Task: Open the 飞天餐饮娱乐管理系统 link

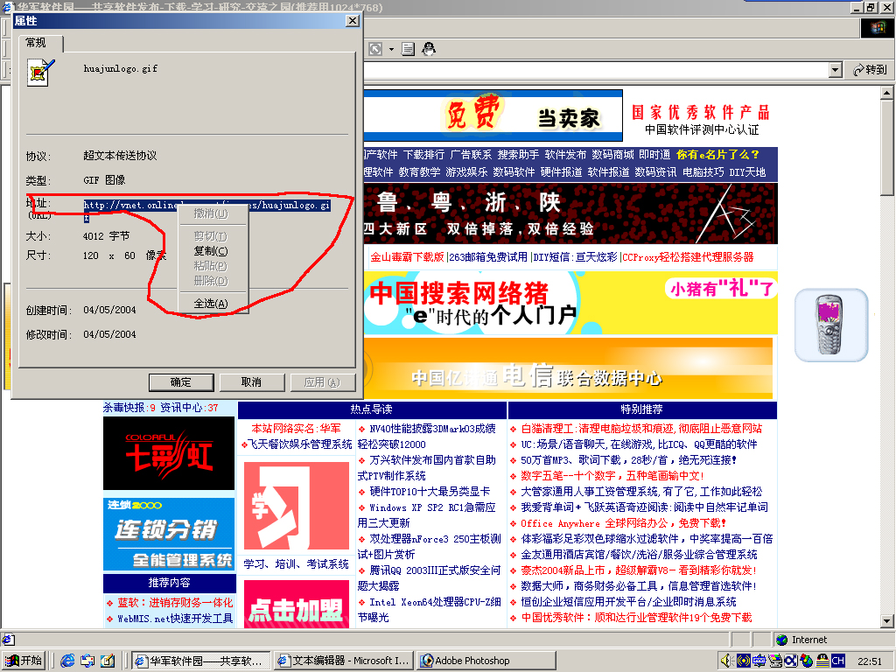Action: pos(299,444)
